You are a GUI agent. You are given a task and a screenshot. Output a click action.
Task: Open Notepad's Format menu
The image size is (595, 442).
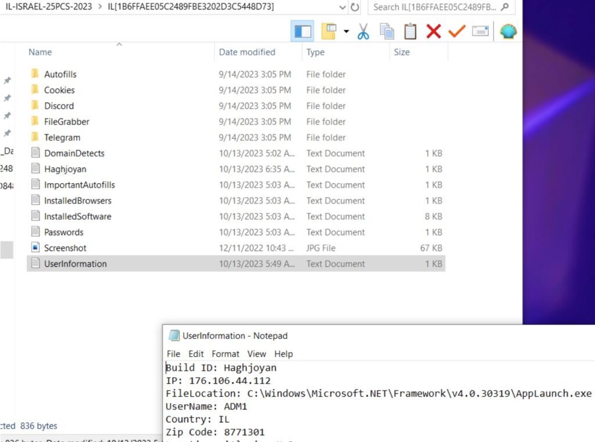(x=225, y=354)
